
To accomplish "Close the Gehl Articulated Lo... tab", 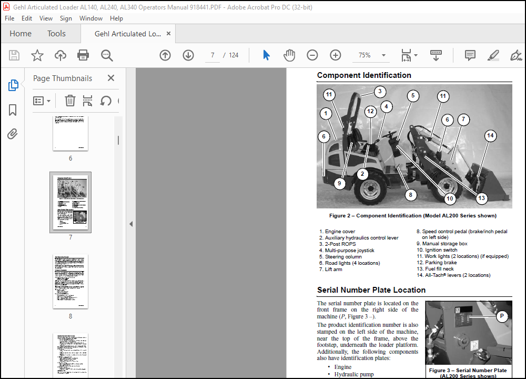I will coord(168,34).
